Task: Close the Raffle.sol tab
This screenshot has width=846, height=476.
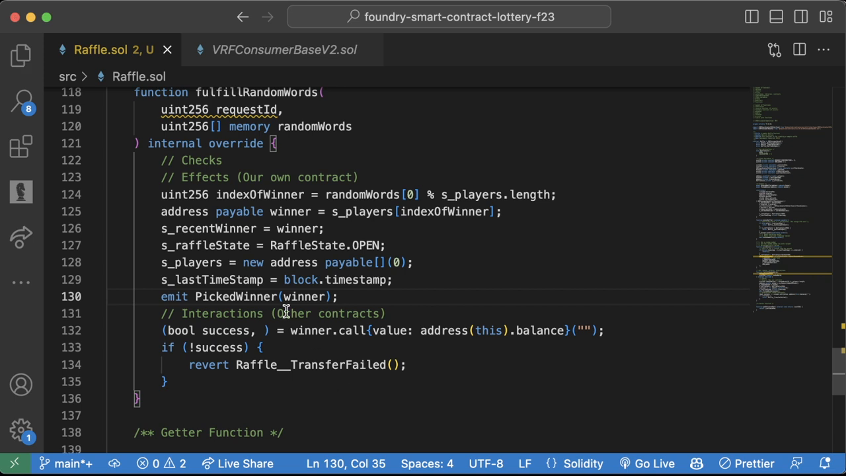Action: pos(167,50)
